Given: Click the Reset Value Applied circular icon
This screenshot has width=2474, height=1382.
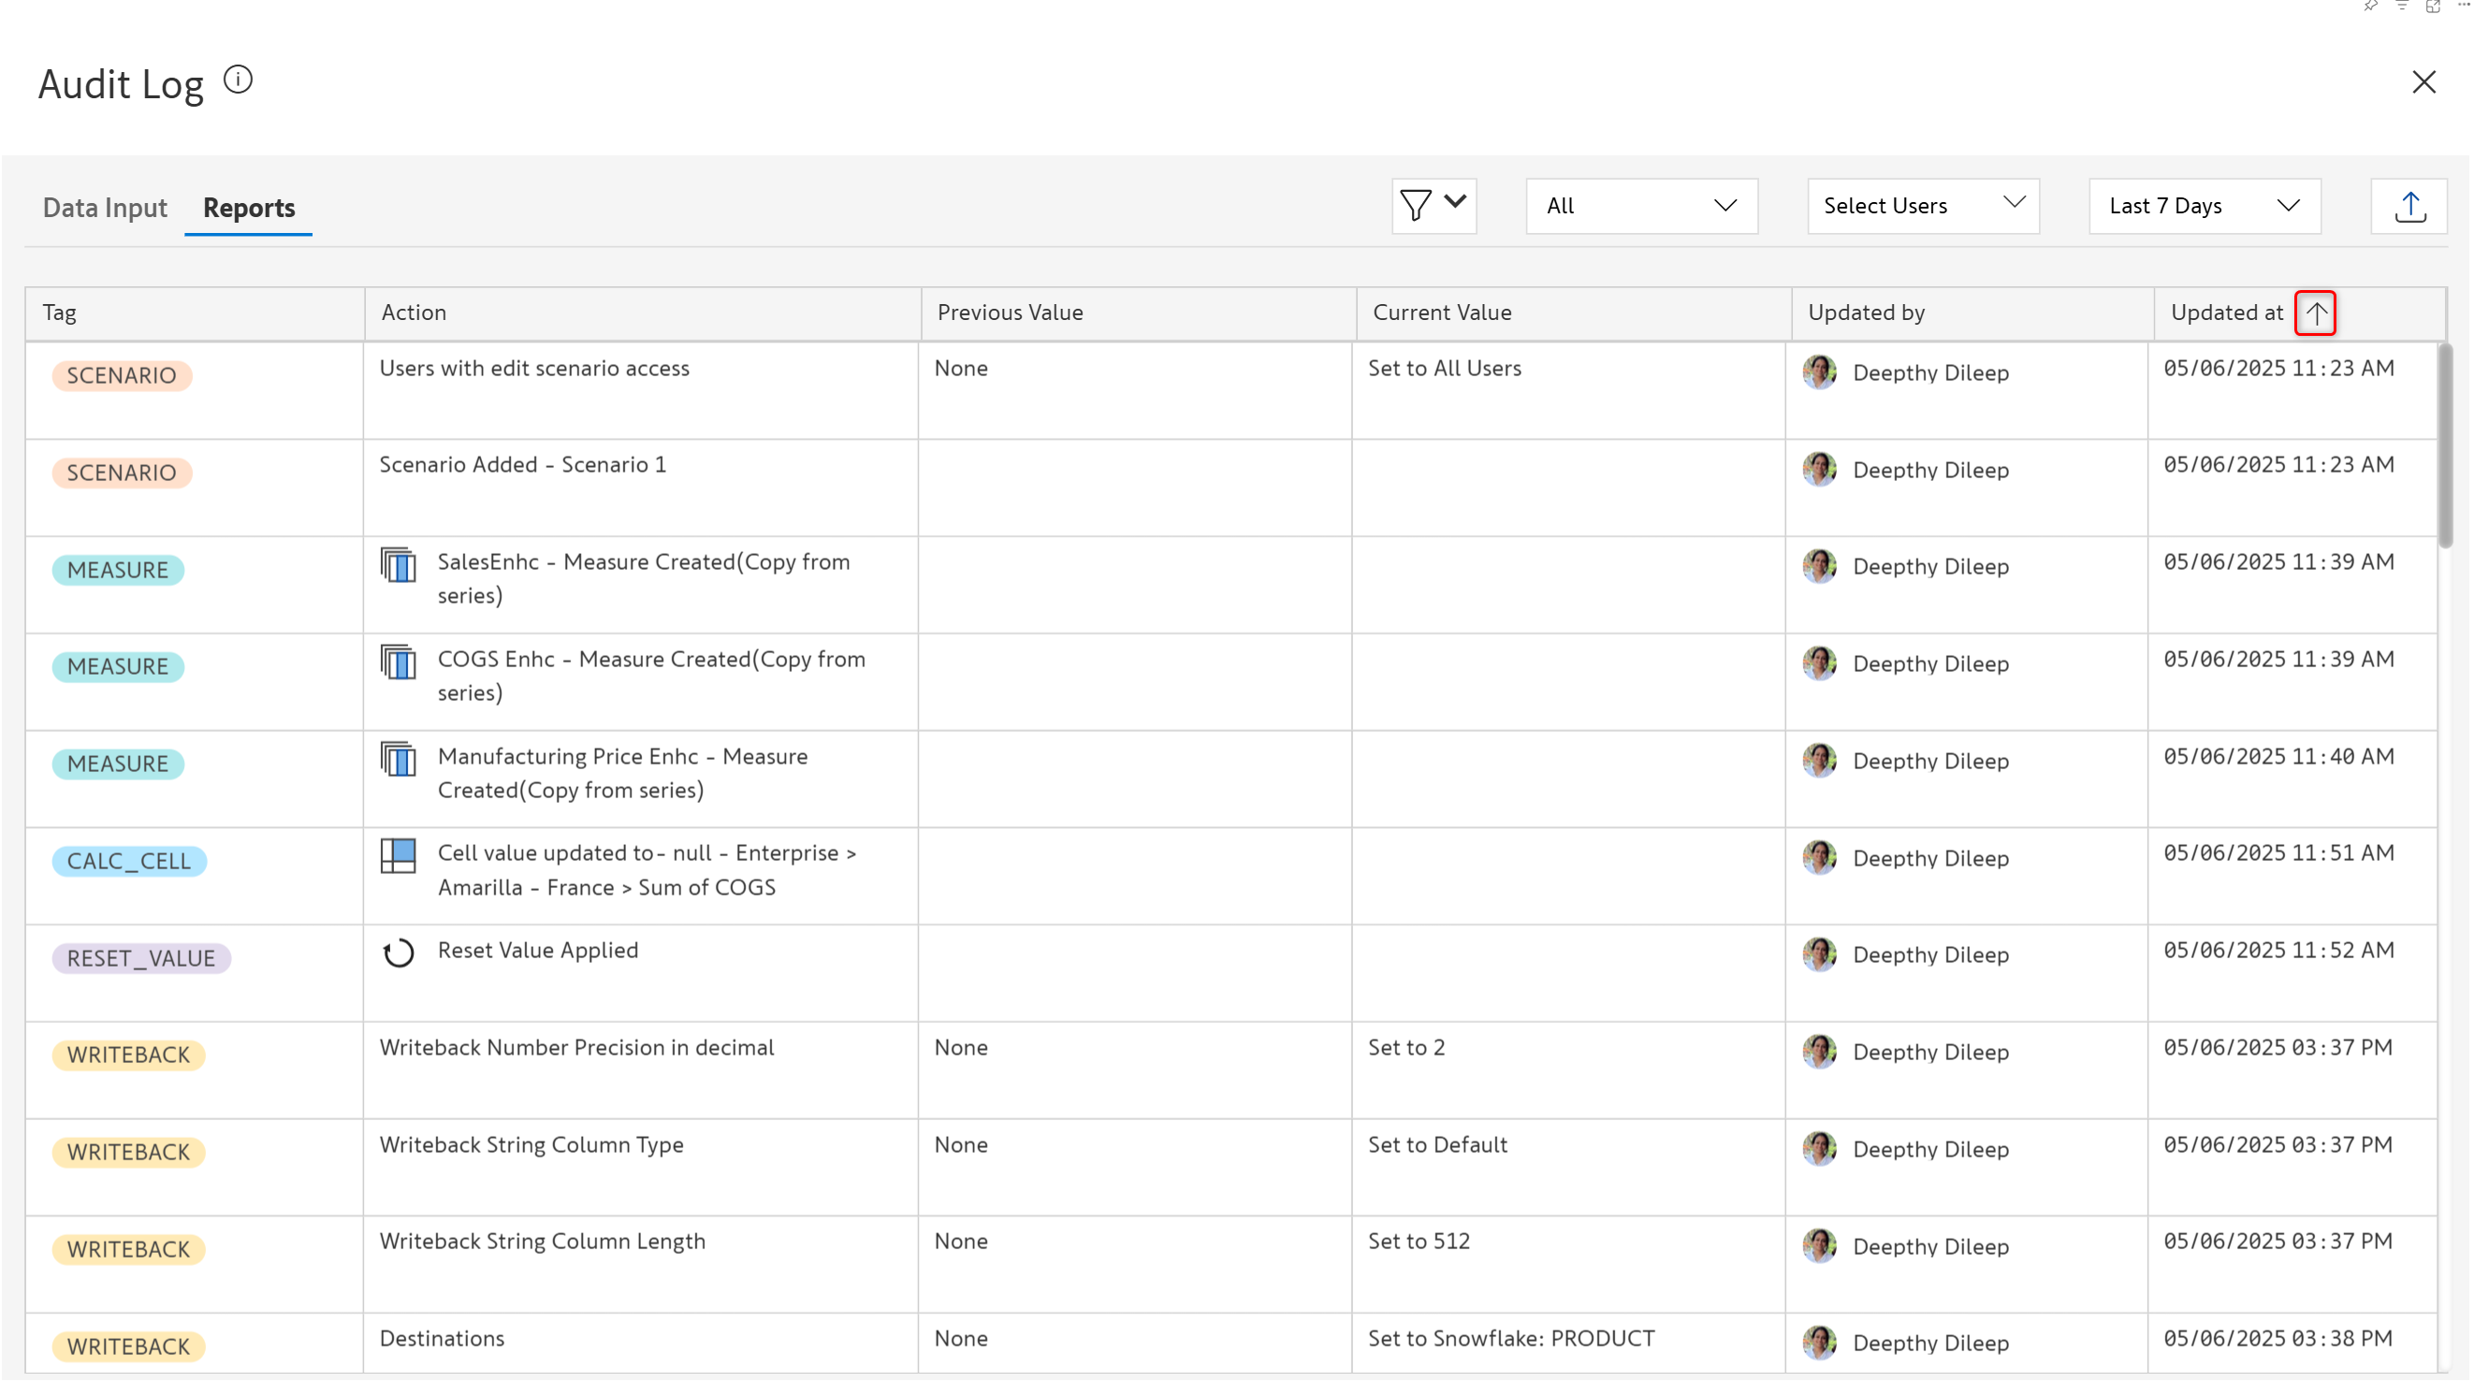Looking at the screenshot, I should tap(398, 953).
